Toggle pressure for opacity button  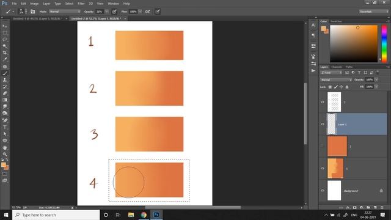[x=114, y=12]
